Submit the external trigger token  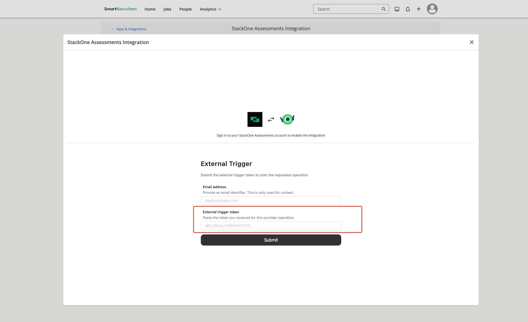coord(271,240)
